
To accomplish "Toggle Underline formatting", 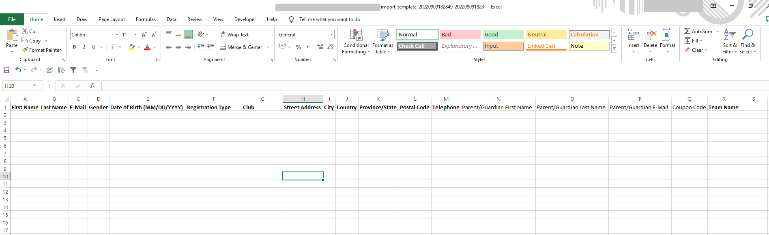I will point(94,47).
